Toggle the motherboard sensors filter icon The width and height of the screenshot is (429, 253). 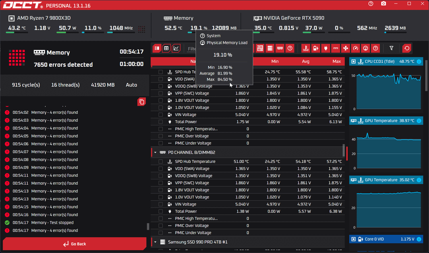click(260, 48)
